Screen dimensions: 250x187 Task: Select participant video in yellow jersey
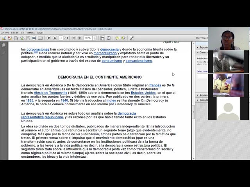click(x=228, y=85)
